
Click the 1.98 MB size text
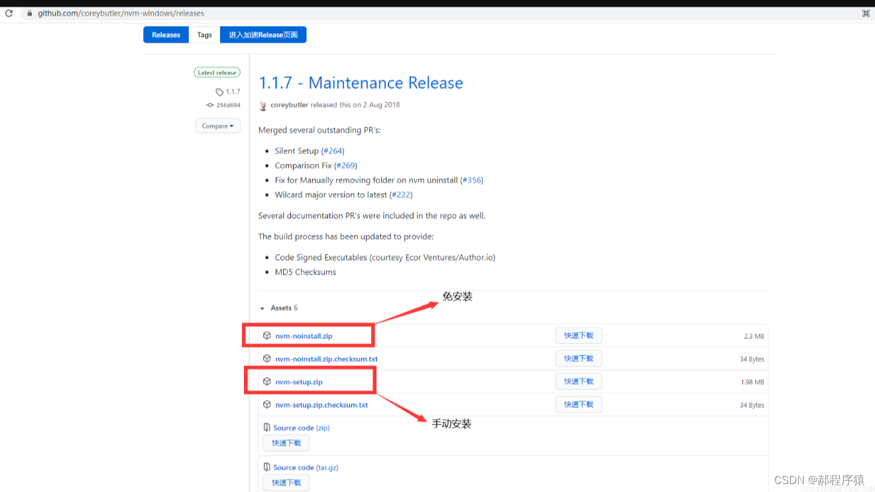tap(752, 383)
